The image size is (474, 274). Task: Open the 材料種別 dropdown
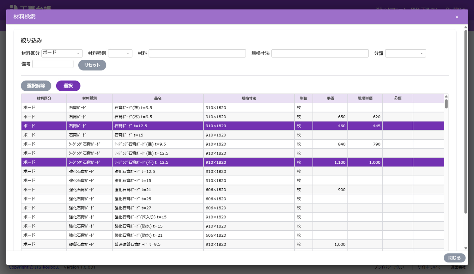(x=120, y=53)
